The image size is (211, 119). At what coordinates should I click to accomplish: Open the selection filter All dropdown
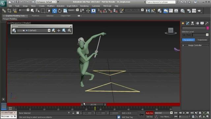pyautogui.click(x=28, y=10)
